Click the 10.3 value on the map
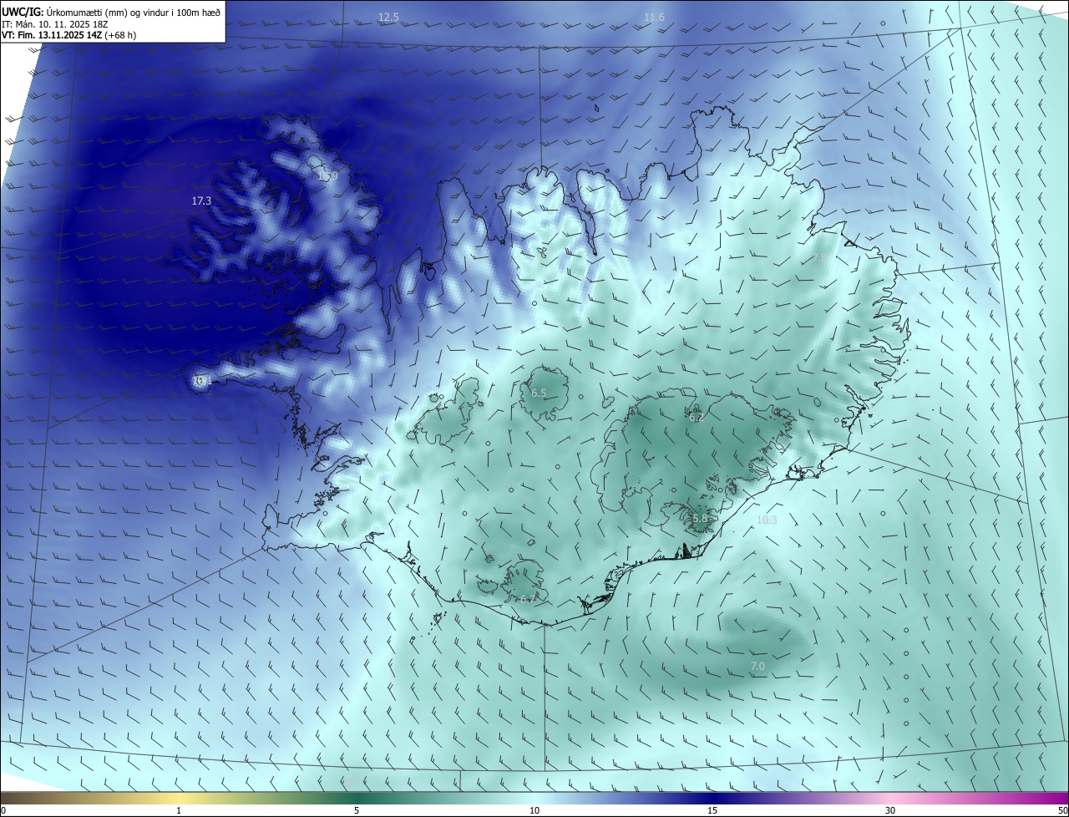 [x=766, y=520]
